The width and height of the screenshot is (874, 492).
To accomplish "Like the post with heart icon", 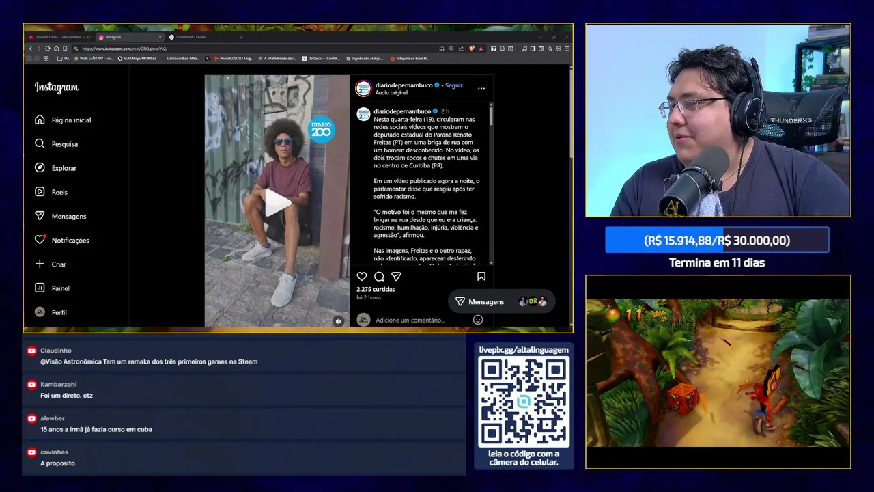I will click(362, 277).
